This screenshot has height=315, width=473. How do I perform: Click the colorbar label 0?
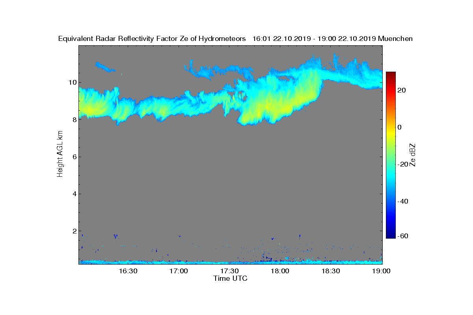pos(400,127)
